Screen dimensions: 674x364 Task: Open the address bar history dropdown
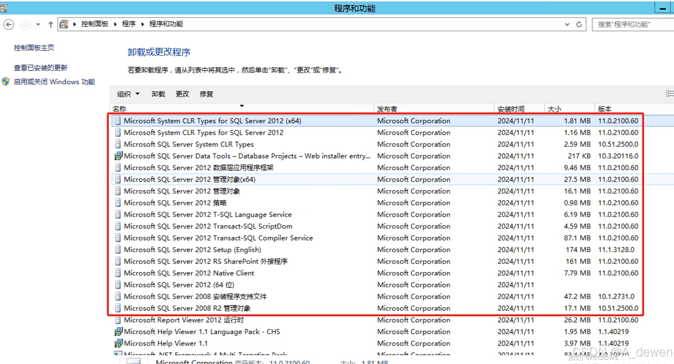567,25
